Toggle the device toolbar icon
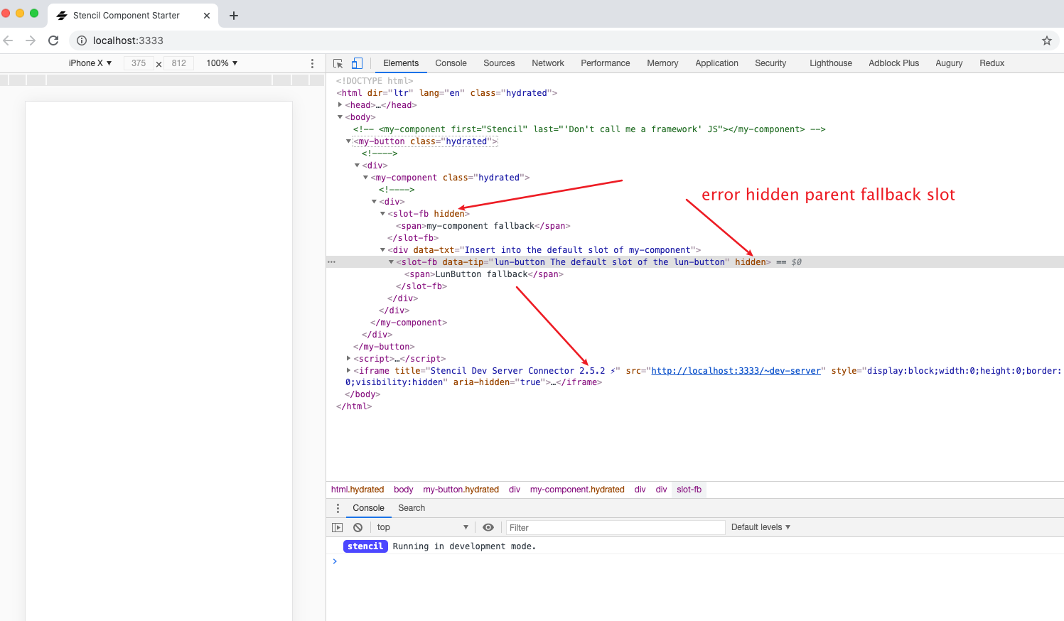 [x=356, y=63]
